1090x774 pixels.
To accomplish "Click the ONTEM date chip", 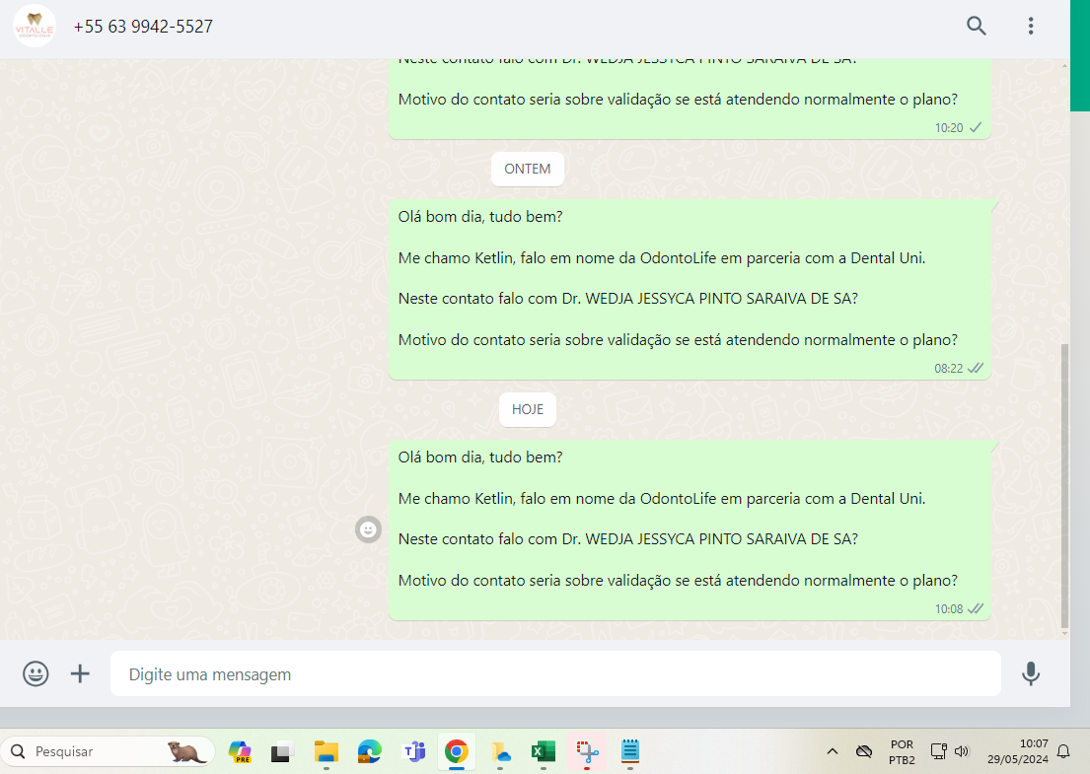I will pyautogui.click(x=527, y=169).
